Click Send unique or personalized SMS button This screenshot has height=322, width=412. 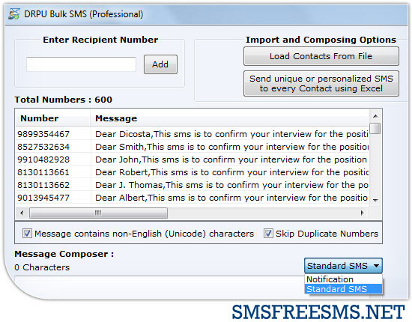(x=321, y=84)
